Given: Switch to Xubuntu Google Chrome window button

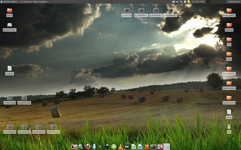Looking at the screenshot, I should coord(35,2).
